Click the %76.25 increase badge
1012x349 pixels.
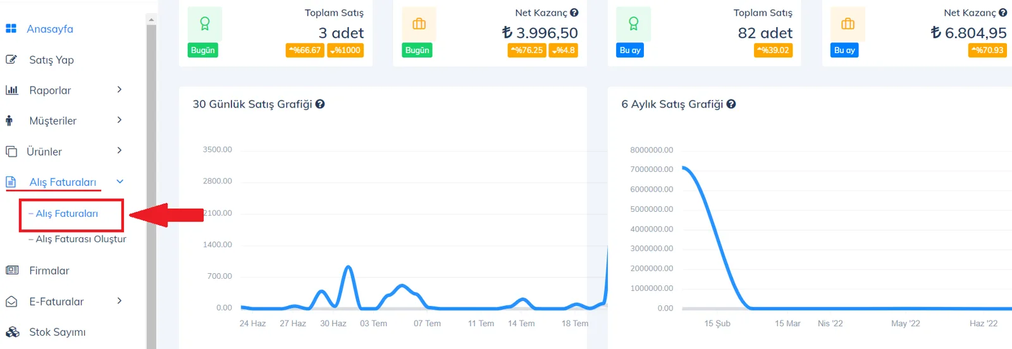point(527,51)
